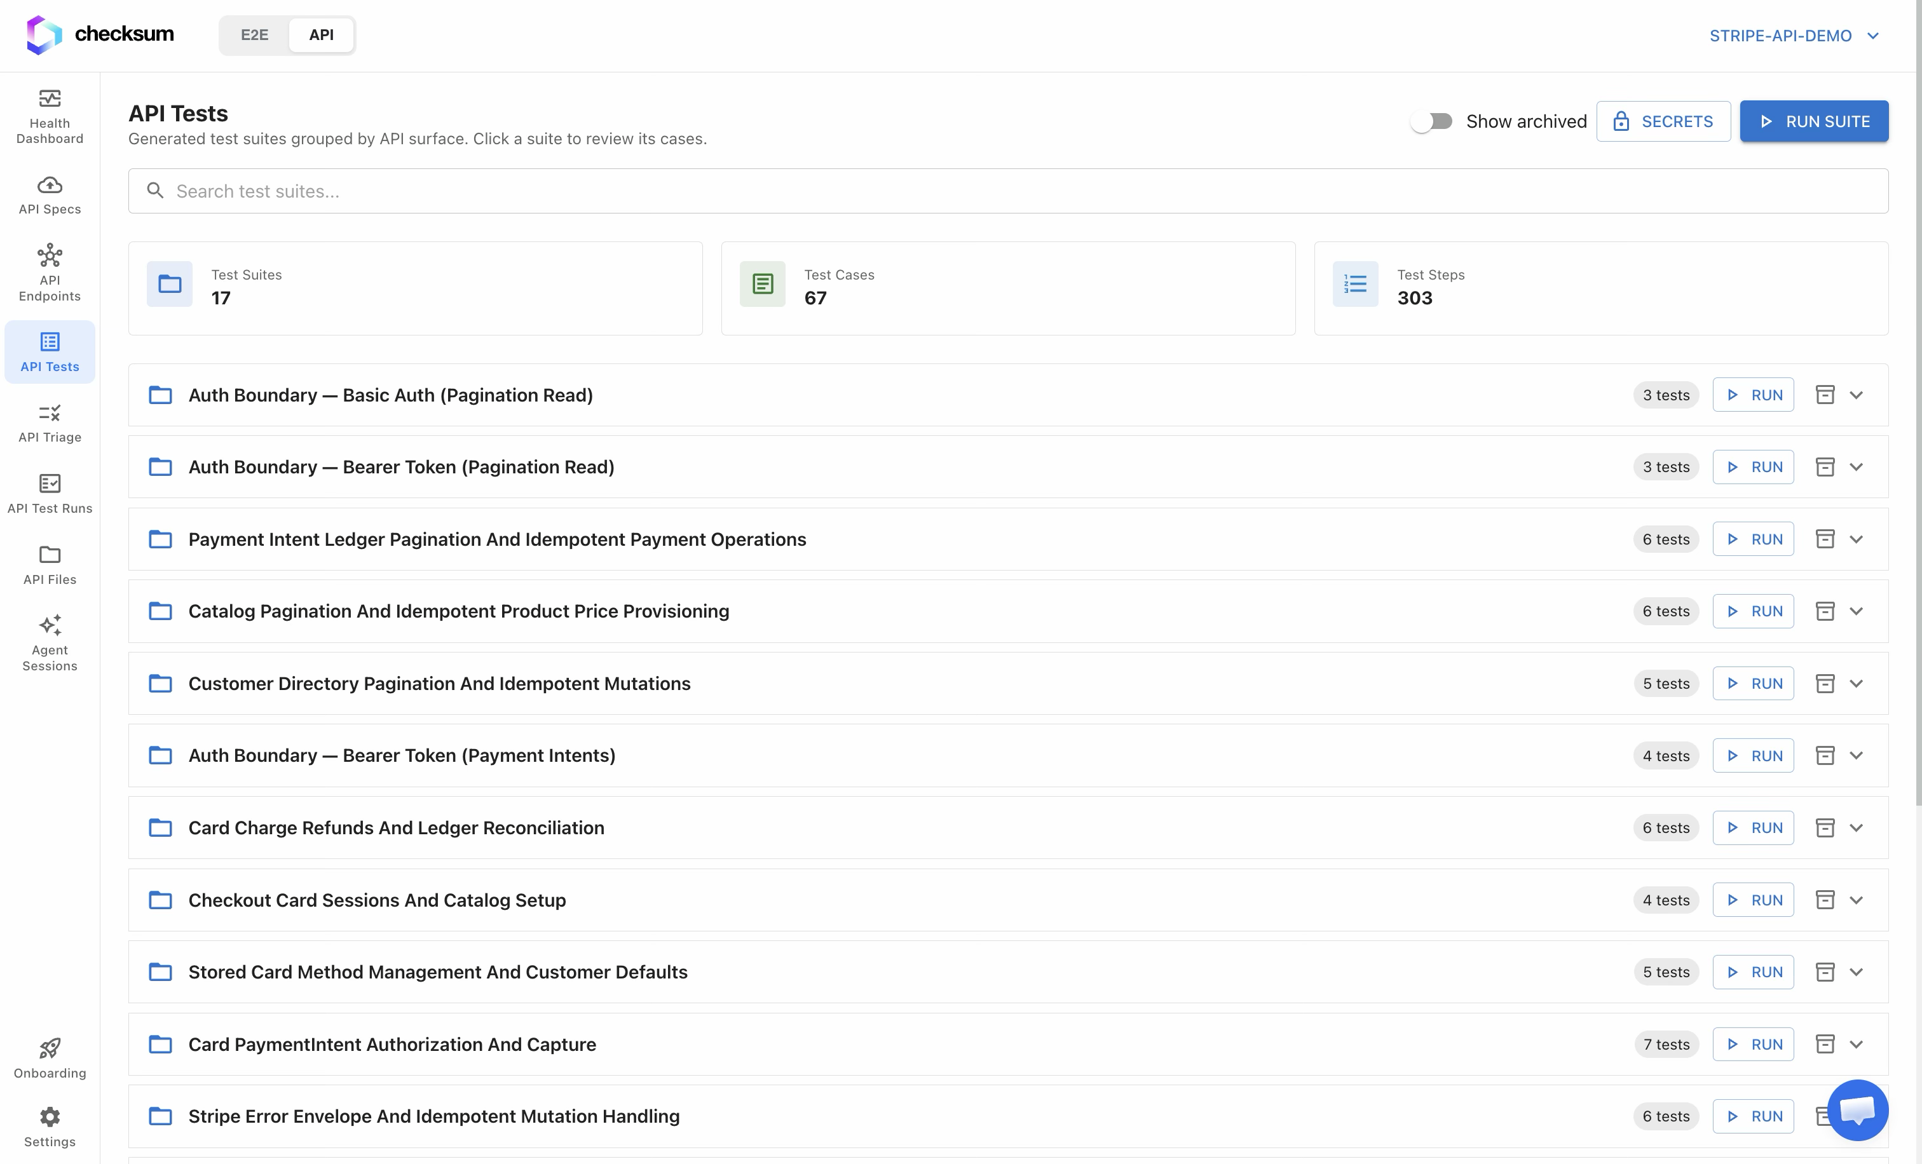Image resolution: width=1922 pixels, height=1164 pixels.
Task: Click the SECRETS button
Action: [x=1663, y=121]
